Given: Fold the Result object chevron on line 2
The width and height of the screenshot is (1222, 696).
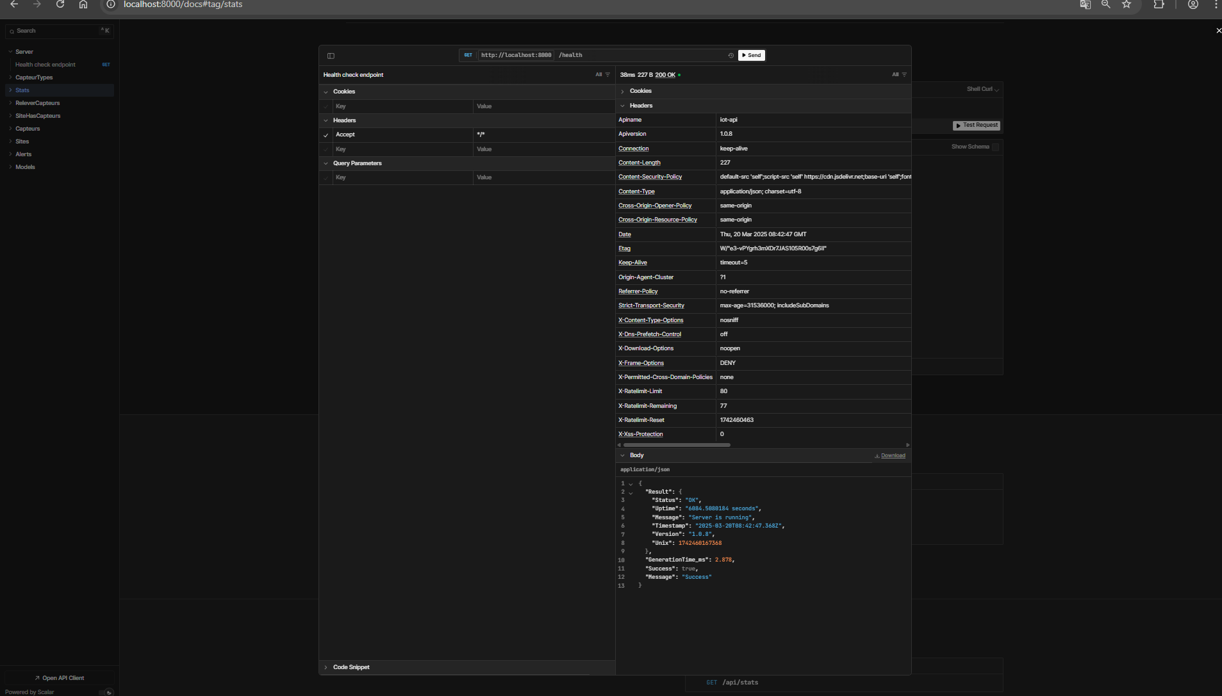Looking at the screenshot, I should pyautogui.click(x=631, y=492).
